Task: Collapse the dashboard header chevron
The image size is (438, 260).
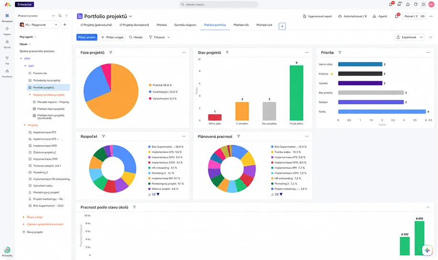Action: click(430, 37)
